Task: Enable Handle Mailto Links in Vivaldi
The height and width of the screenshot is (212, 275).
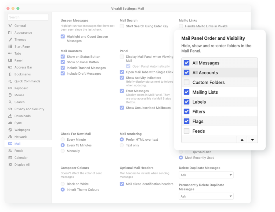Action: click(181, 26)
